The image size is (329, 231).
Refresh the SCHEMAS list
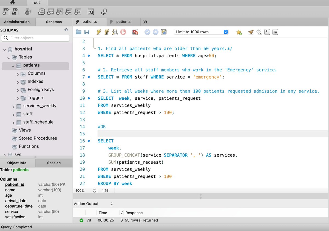pos(66,30)
